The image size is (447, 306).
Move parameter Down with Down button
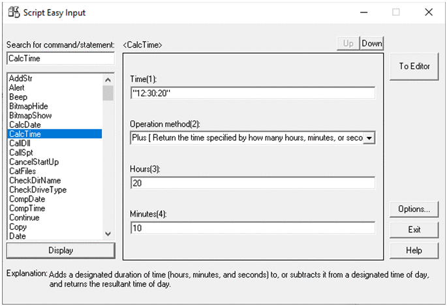click(x=372, y=44)
